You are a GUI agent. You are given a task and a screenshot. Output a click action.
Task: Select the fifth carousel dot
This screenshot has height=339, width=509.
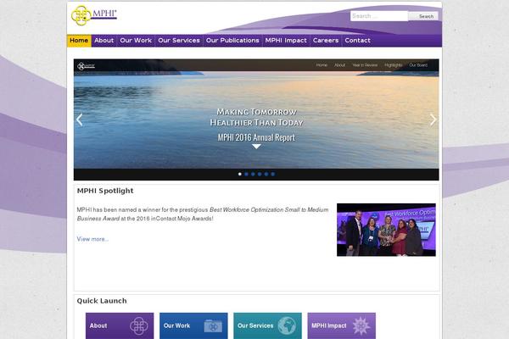(266, 175)
